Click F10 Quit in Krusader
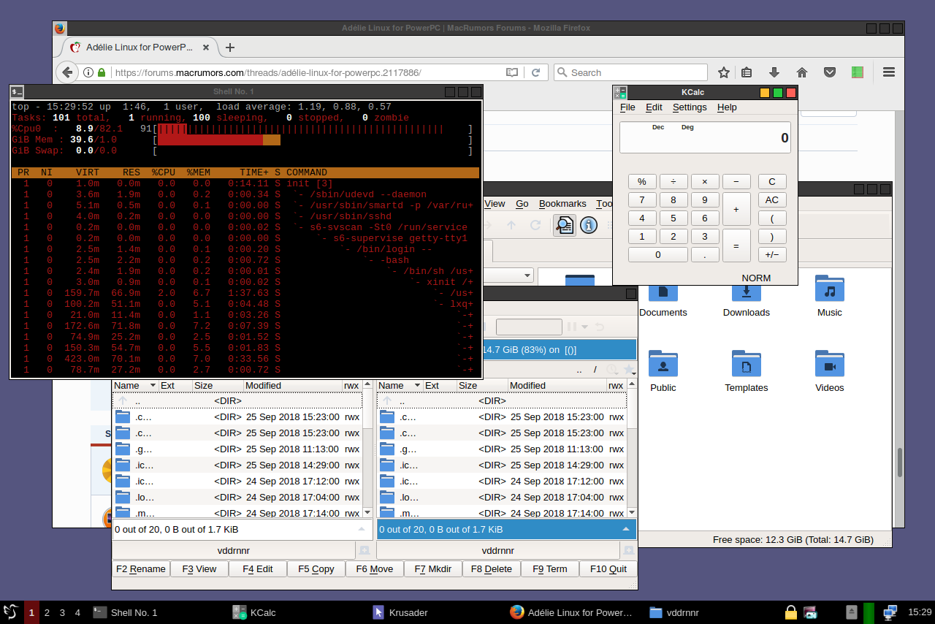935x624 pixels. point(608,568)
